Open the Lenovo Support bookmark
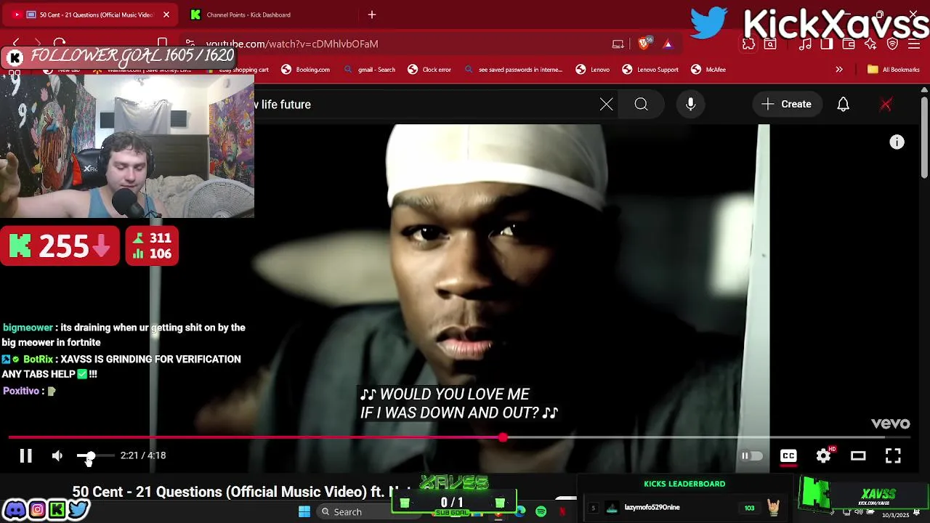 pyautogui.click(x=650, y=70)
